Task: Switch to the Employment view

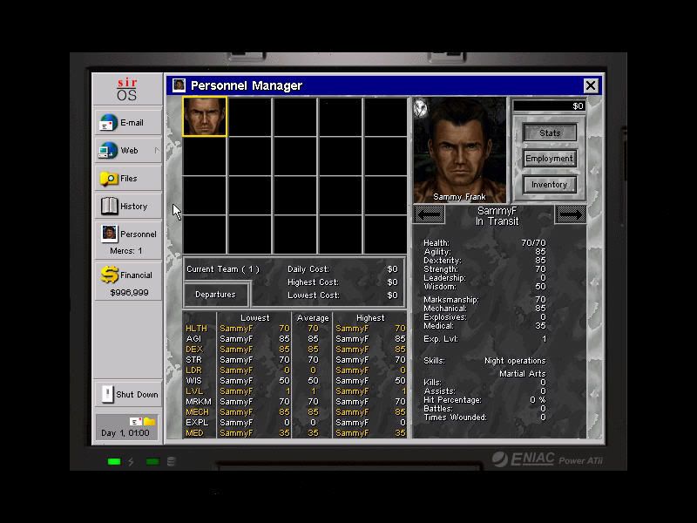Action: [x=549, y=159]
